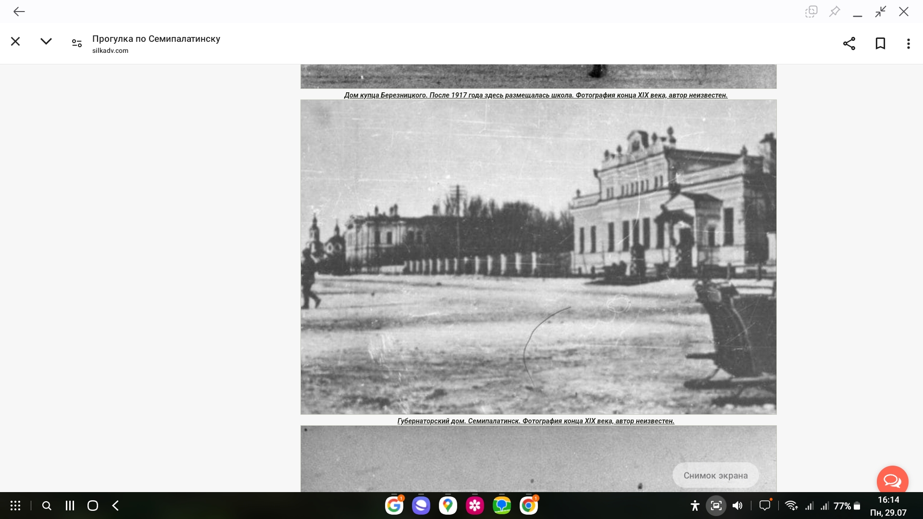Image resolution: width=923 pixels, height=519 pixels.
Task: Toggle the volume speaker icon
Action: 737,506
